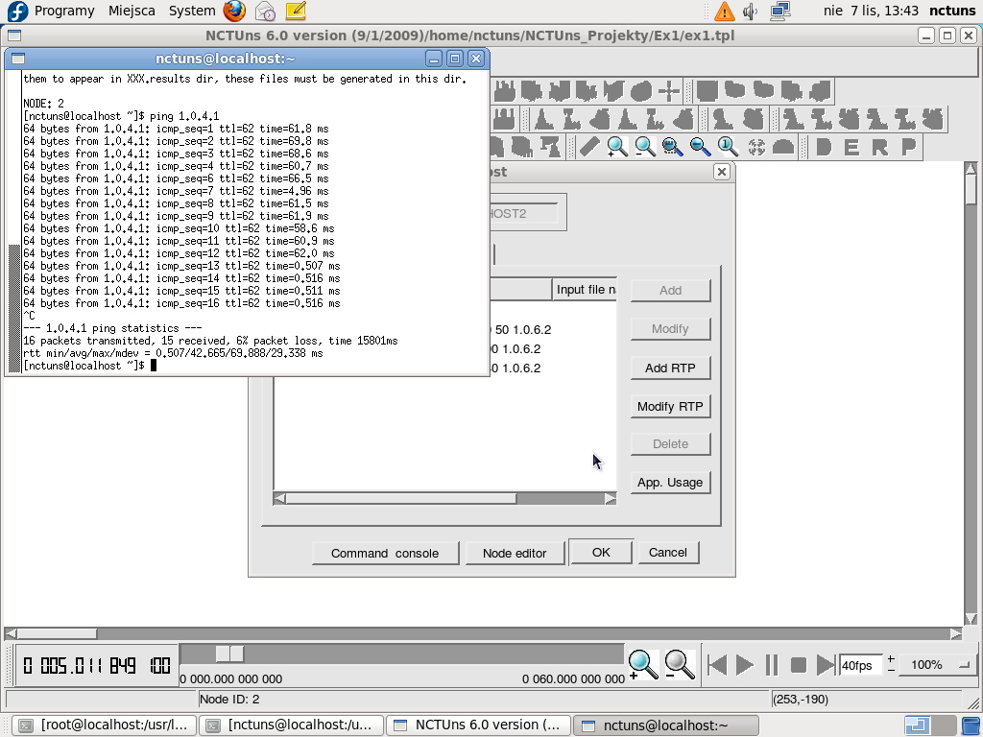Open the volume speaker icon
The height and width of the screenshot is (737, 983).
tap(750, 11)
